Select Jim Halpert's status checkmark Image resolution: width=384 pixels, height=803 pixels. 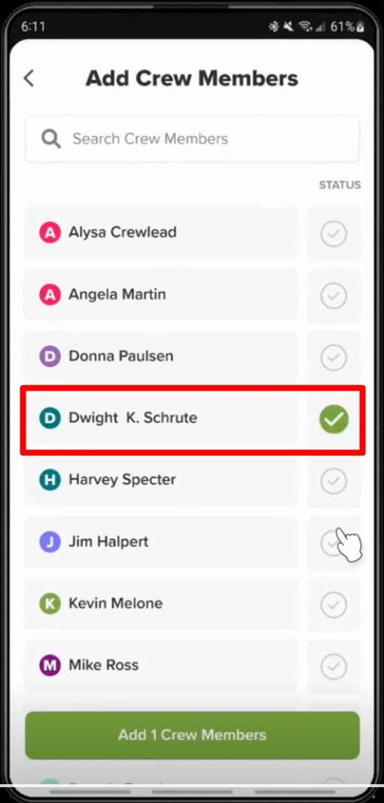coord(334,543)
